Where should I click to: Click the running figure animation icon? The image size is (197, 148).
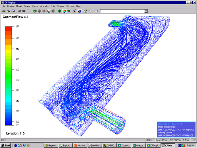[75, 11]
